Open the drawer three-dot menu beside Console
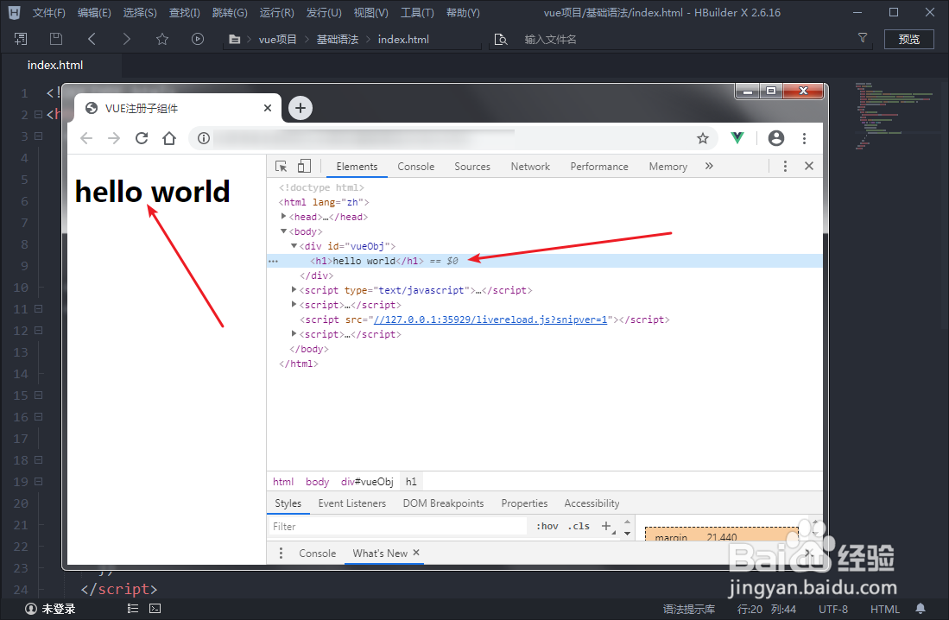This screenshot has height=620, width=949. [281, 553]
